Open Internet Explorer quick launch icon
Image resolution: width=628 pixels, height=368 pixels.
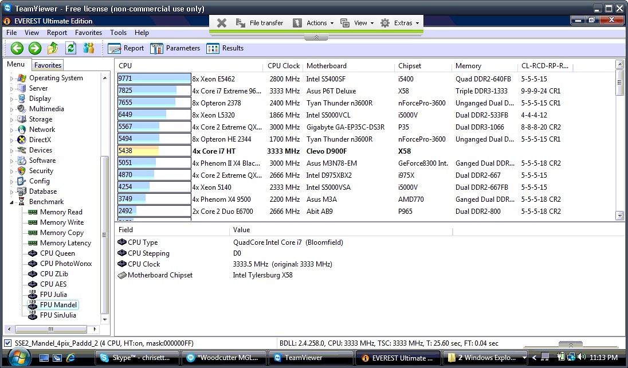point(70,358)
